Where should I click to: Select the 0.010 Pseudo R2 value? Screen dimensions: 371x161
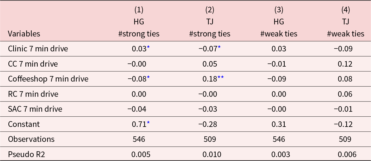click(x=210, y=154)
